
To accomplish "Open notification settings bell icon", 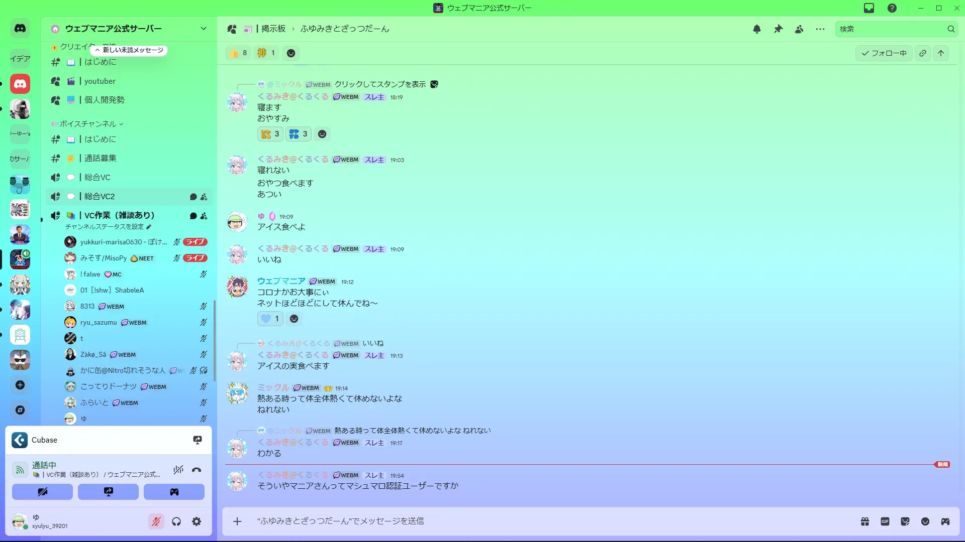I will pyautogui.click(x=757, y=29).
